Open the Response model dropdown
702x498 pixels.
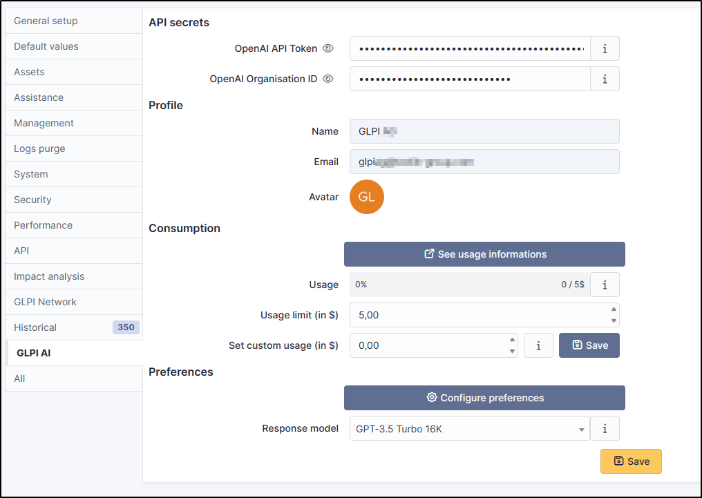(x=469, y=429)
